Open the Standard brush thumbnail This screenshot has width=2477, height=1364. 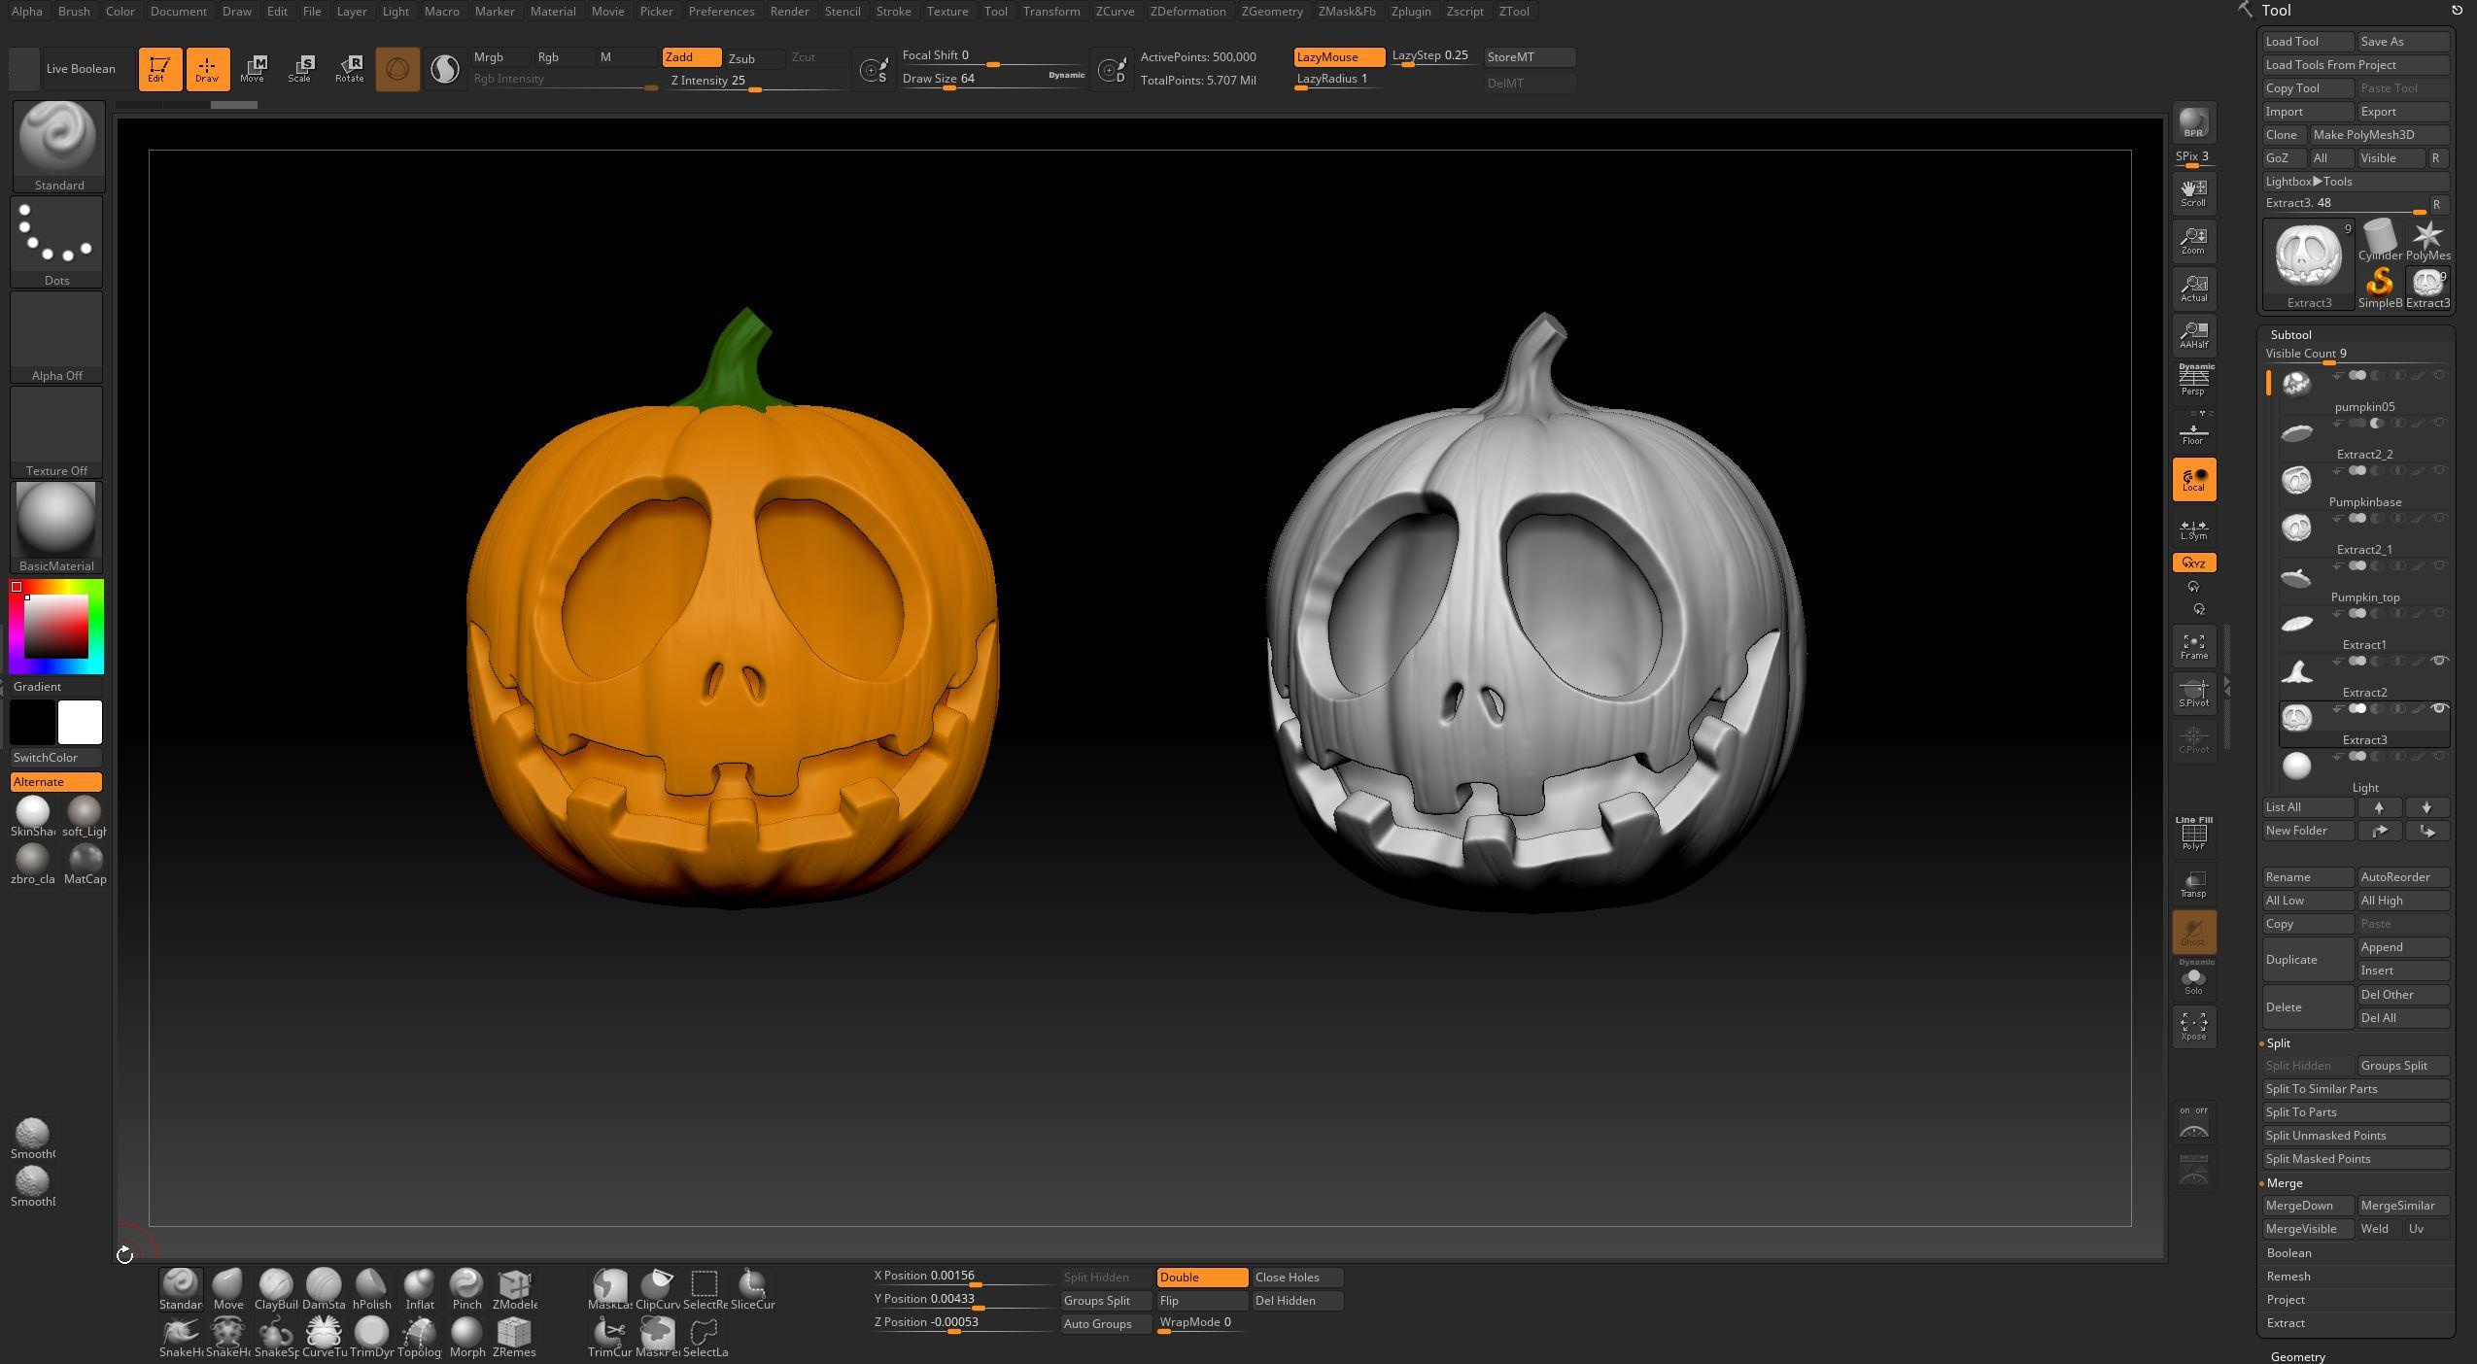point(58,146)
